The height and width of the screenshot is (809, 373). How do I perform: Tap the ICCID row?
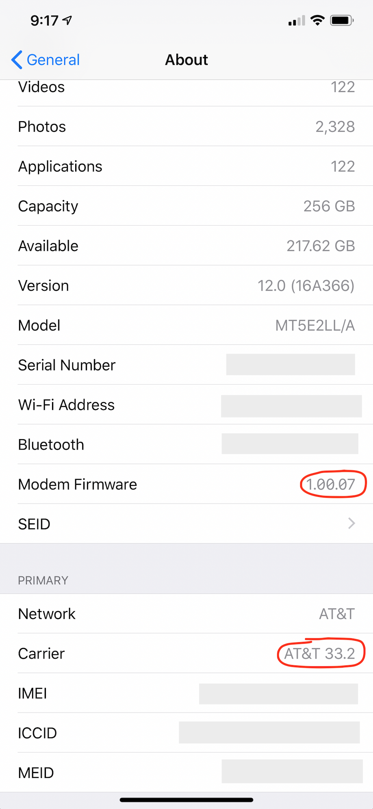pos(186,733)
